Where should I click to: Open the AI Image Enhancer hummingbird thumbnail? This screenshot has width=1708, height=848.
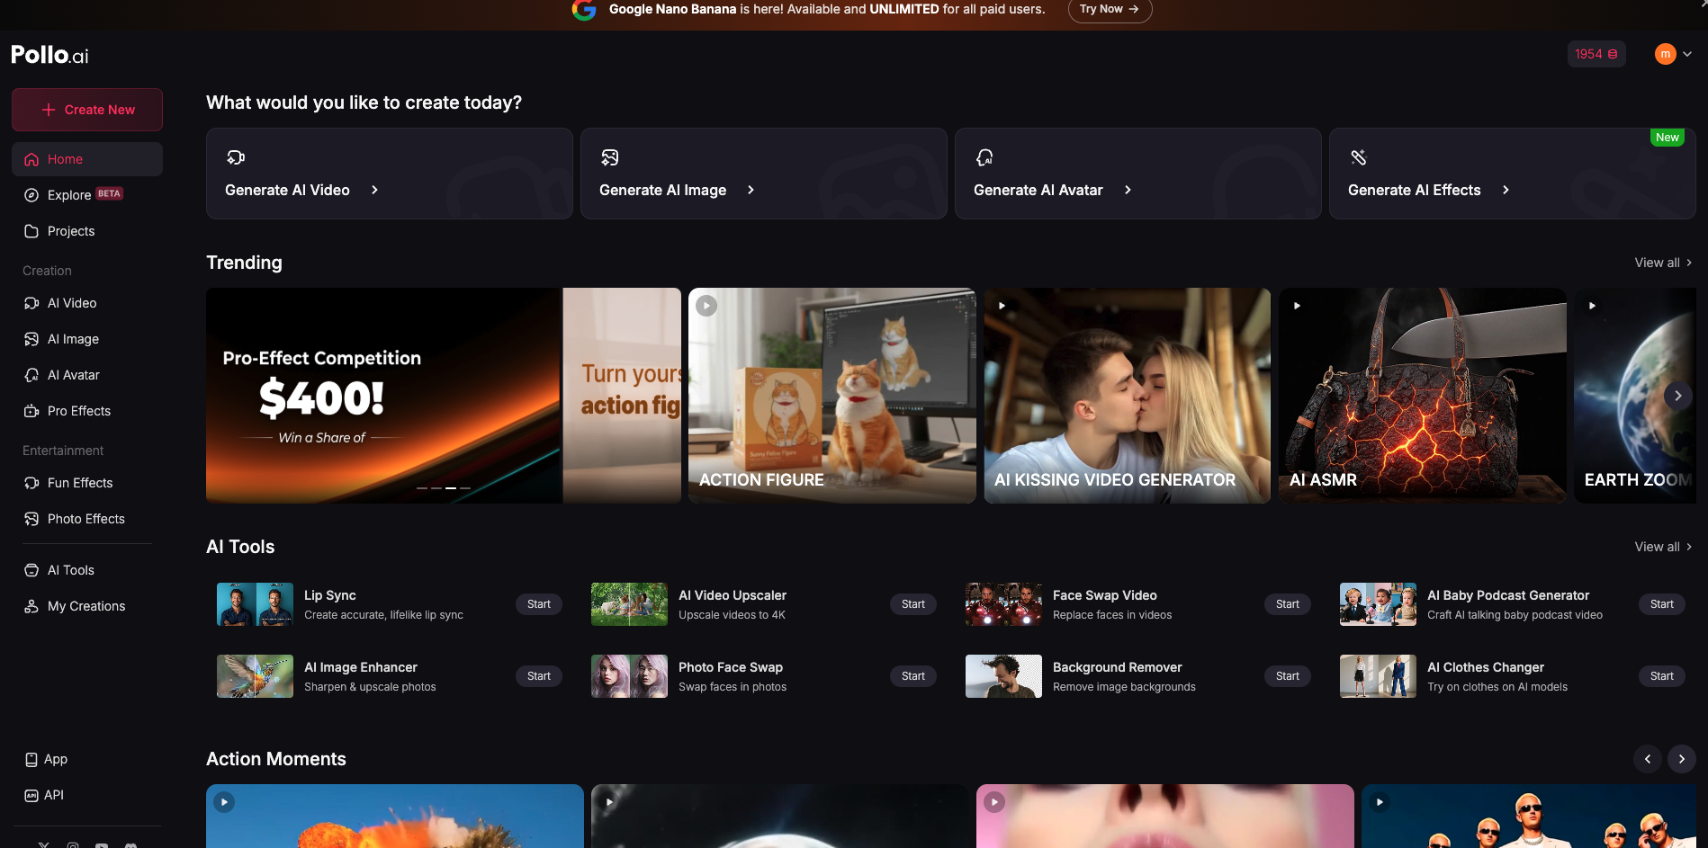[x=255, y=676]
